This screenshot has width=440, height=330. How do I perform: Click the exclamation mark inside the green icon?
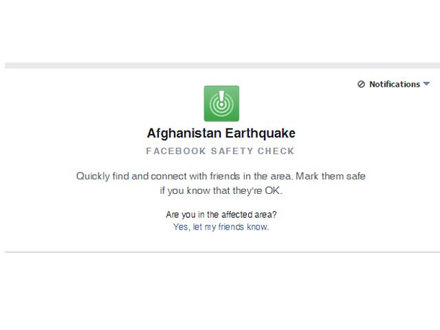pyautogui.click(x=221, y=98)
